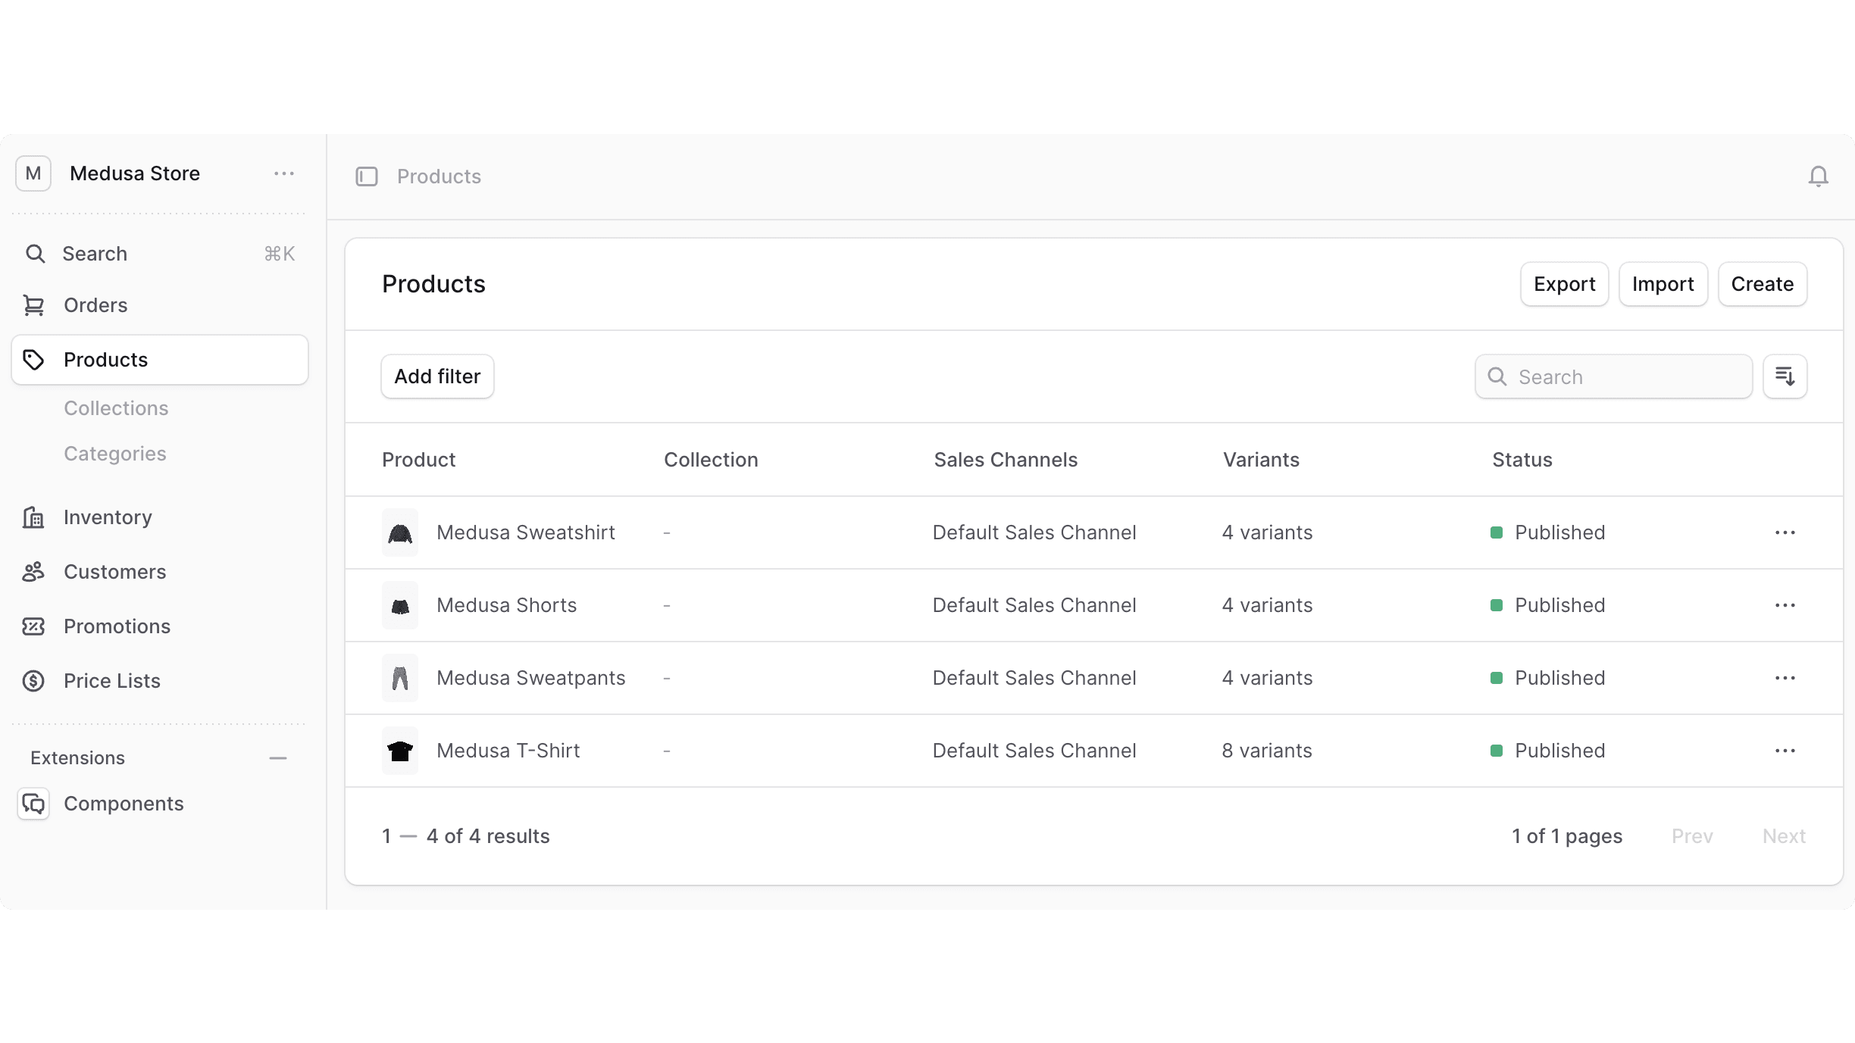Open the sort order control beside the search box
Viewport: 1855px width, 1043px height.
1785,376
